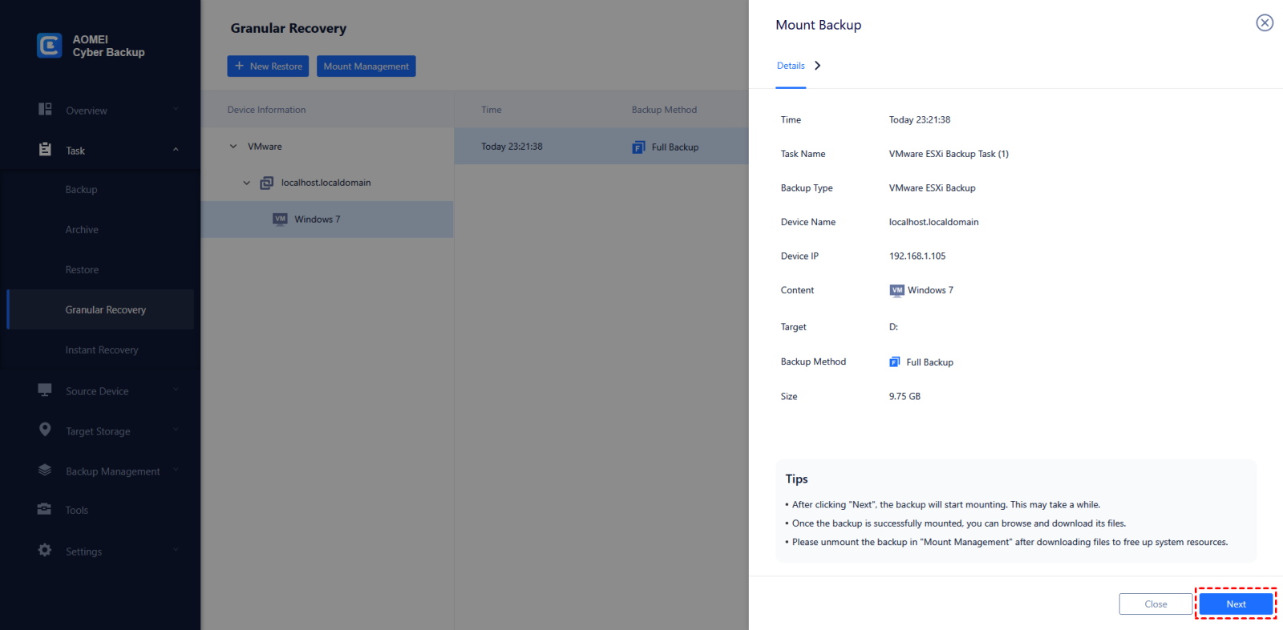
Task: Click the 'Granular Recovery' page heading
Action: point(289,28)
